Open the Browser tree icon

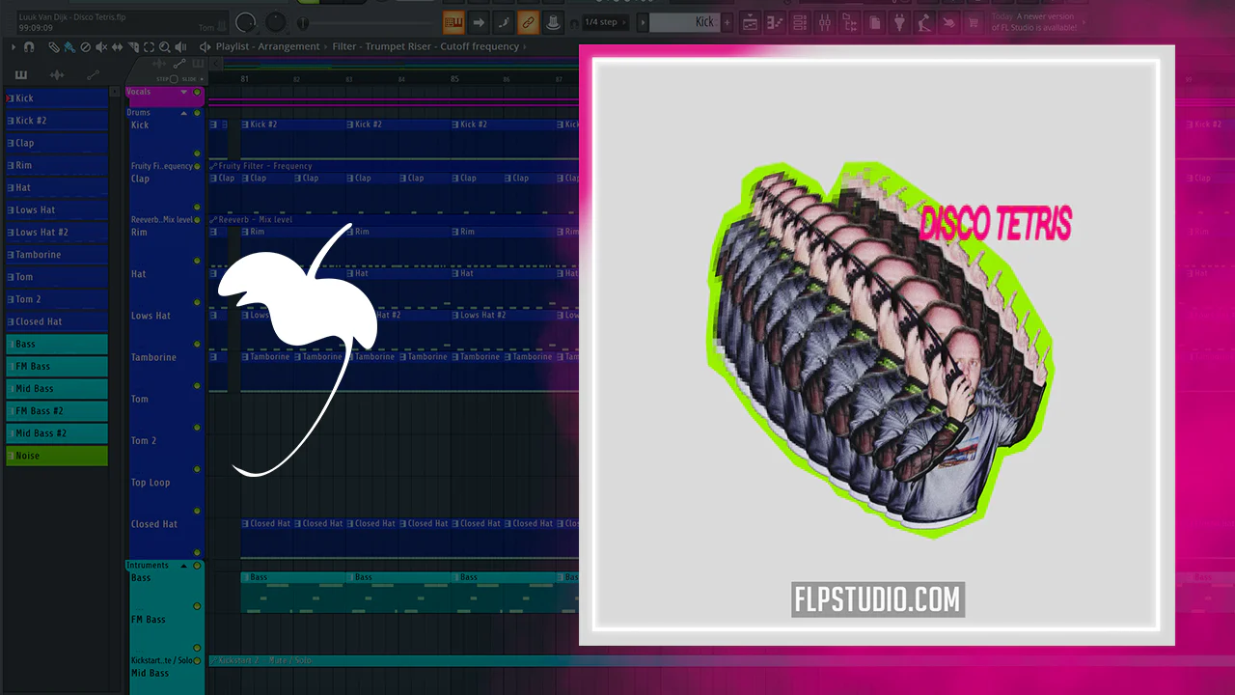850,22
